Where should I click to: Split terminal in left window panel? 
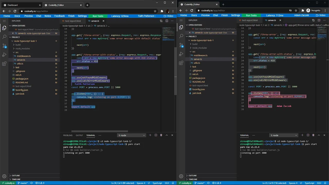tap(156, 135)
